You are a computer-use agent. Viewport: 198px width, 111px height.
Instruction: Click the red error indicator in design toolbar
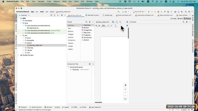127,22
